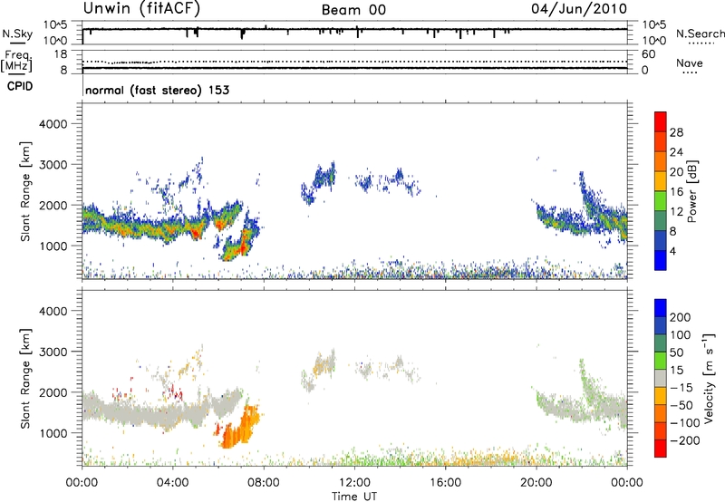This screenshot has width=725, height=502.
Task: Click the red high-power scatter patch near 07:00
Action: pyautogui.click(x=241, y=249)
